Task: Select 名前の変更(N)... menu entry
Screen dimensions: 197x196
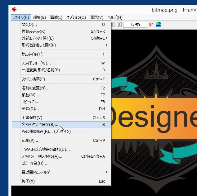Action: 61,88
